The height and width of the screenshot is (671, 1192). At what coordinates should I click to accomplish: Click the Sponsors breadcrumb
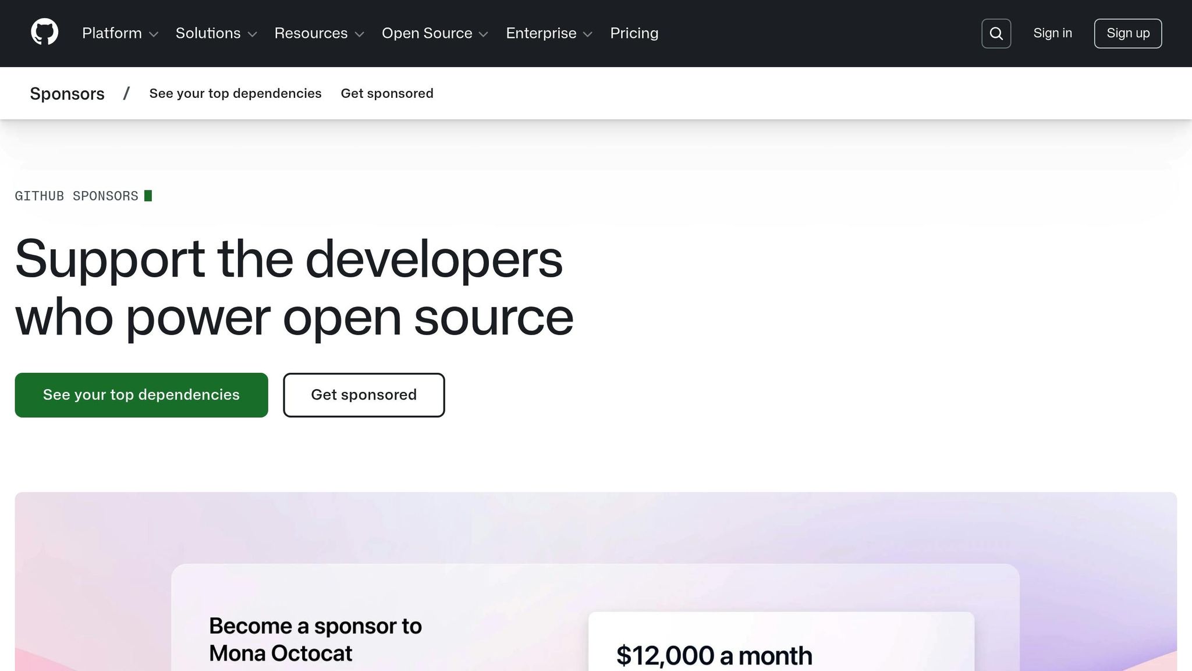[x=68, y=93]
